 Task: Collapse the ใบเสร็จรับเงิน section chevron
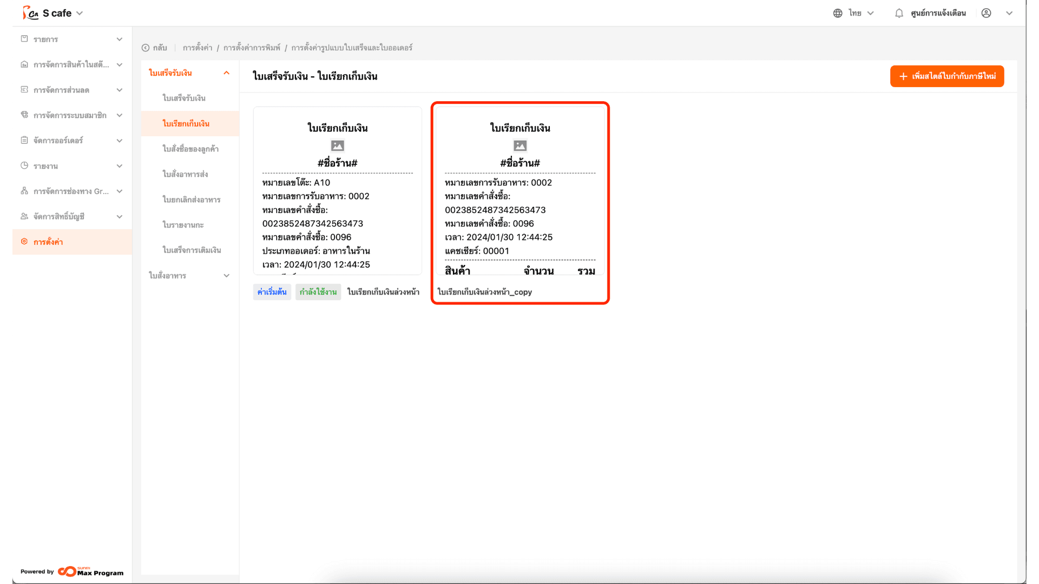(x=226, y=73)
